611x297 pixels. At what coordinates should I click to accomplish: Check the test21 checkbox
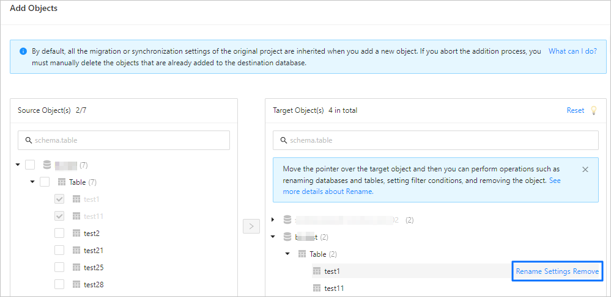click(x=59, y=251)
